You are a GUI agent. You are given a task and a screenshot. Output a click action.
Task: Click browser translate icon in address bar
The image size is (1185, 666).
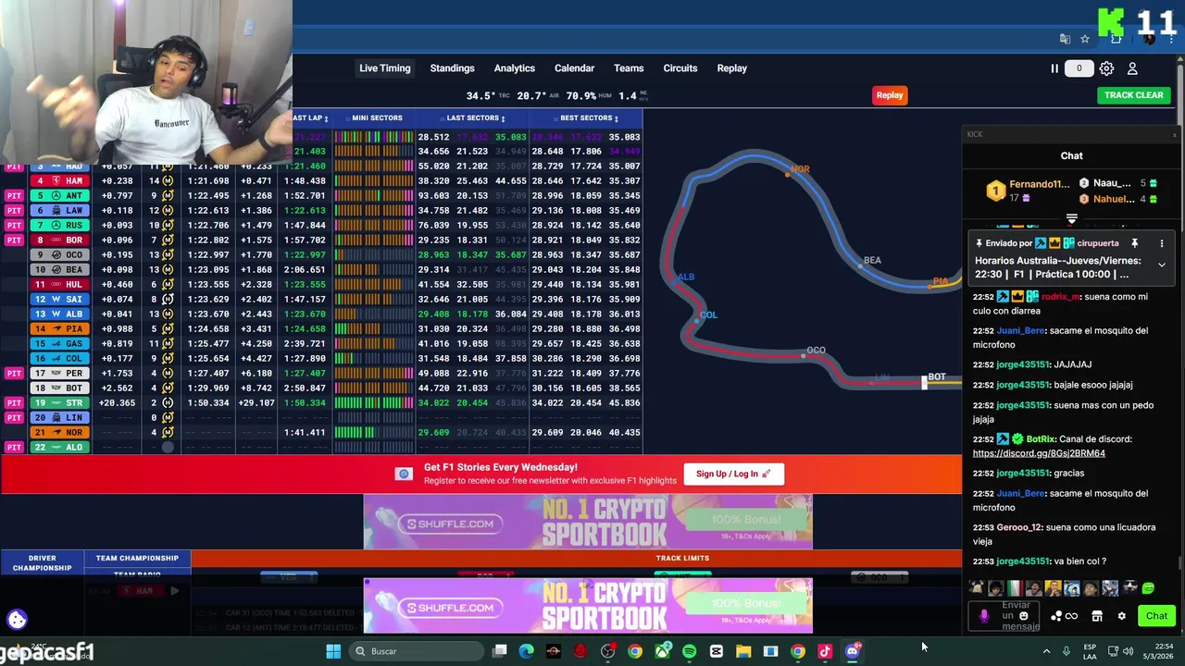pos(1066,39)
